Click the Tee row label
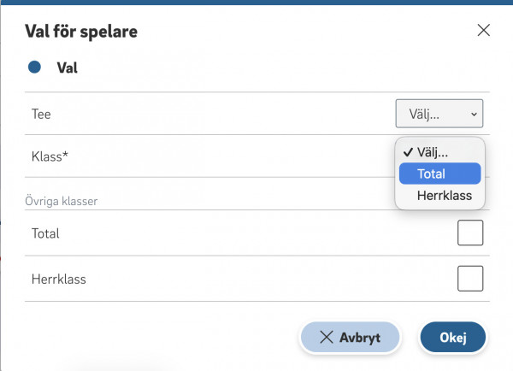Screen dimensions: 513x371 click(42, 113)
